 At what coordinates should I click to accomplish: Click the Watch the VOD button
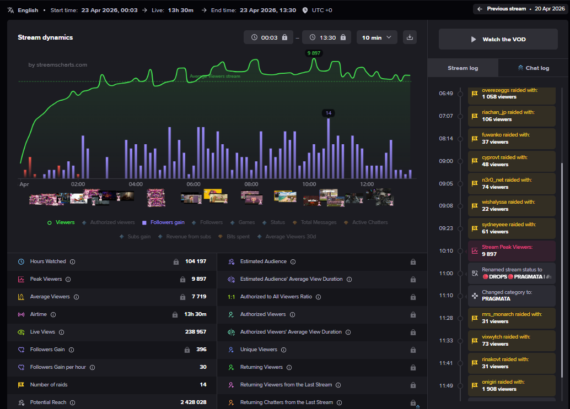(498, 39)
